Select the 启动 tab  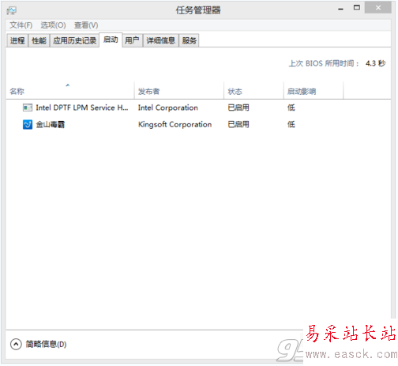tap(111, 40)
